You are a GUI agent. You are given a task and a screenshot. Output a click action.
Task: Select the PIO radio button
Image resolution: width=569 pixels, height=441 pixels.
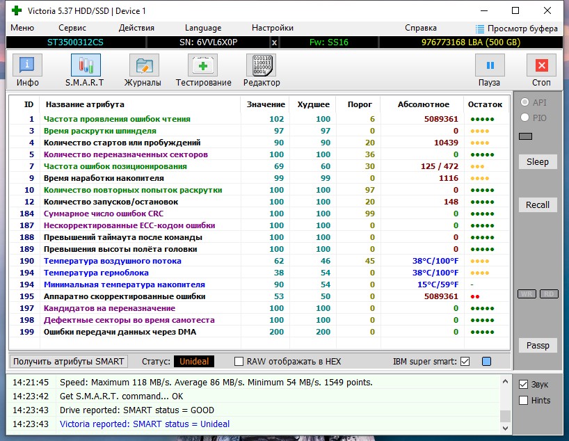[524, 118]
